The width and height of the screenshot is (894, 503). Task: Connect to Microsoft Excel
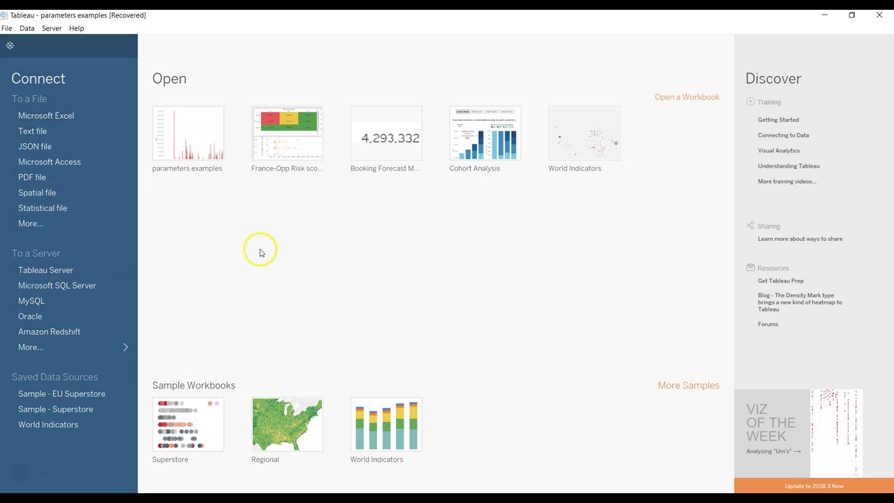46,116
